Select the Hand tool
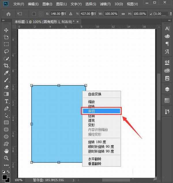 pyautogui.click(x=6, y=151)
